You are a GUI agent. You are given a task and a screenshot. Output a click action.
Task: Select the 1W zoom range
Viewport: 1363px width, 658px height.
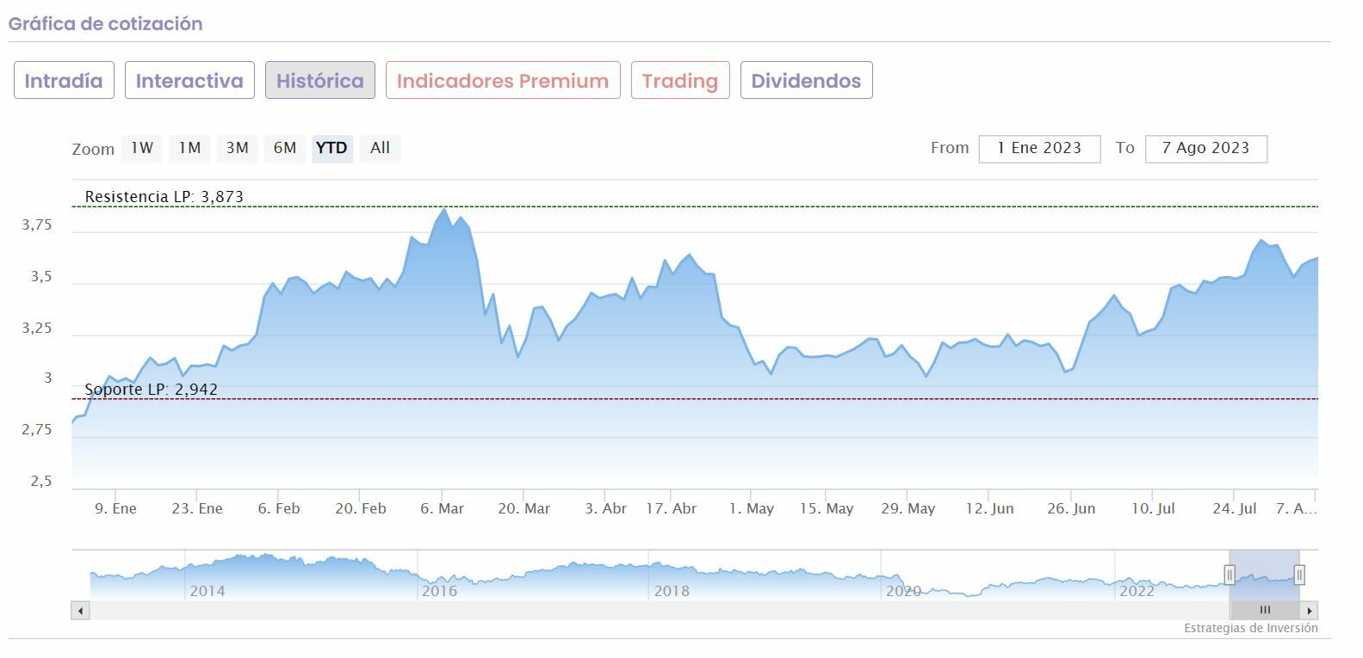(x=142, y=148)
